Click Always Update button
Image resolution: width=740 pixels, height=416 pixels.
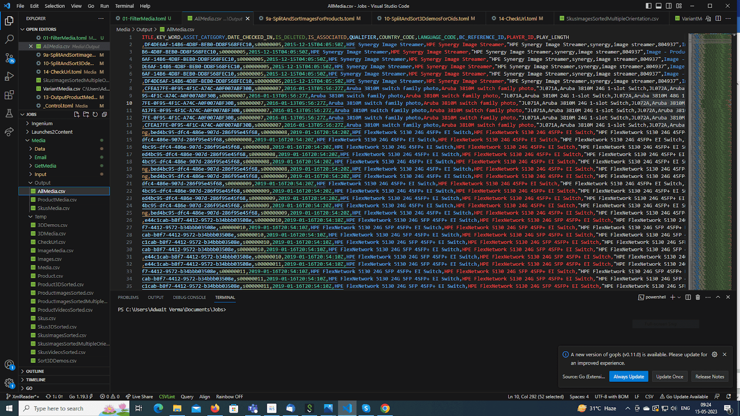[x=629, y=377]
